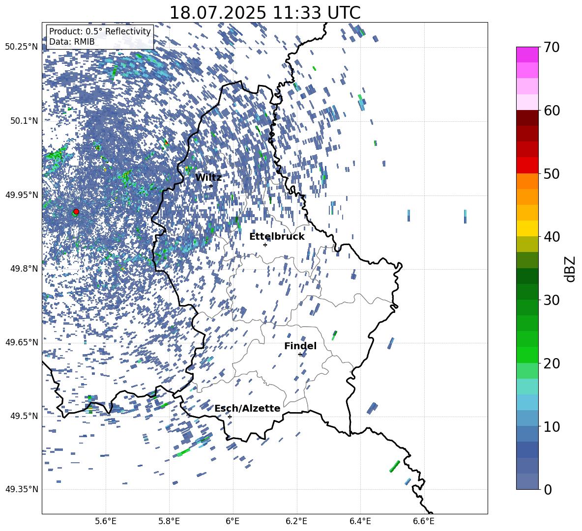Viewport: 582px width, 531px height.
Task: Click the 6.2°E longitude label
Action: click(x=296, y=521)
